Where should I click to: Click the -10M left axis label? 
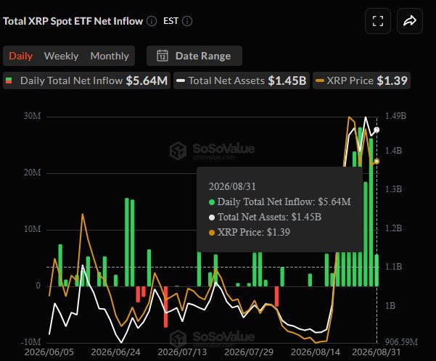click(x=30, y=342)
